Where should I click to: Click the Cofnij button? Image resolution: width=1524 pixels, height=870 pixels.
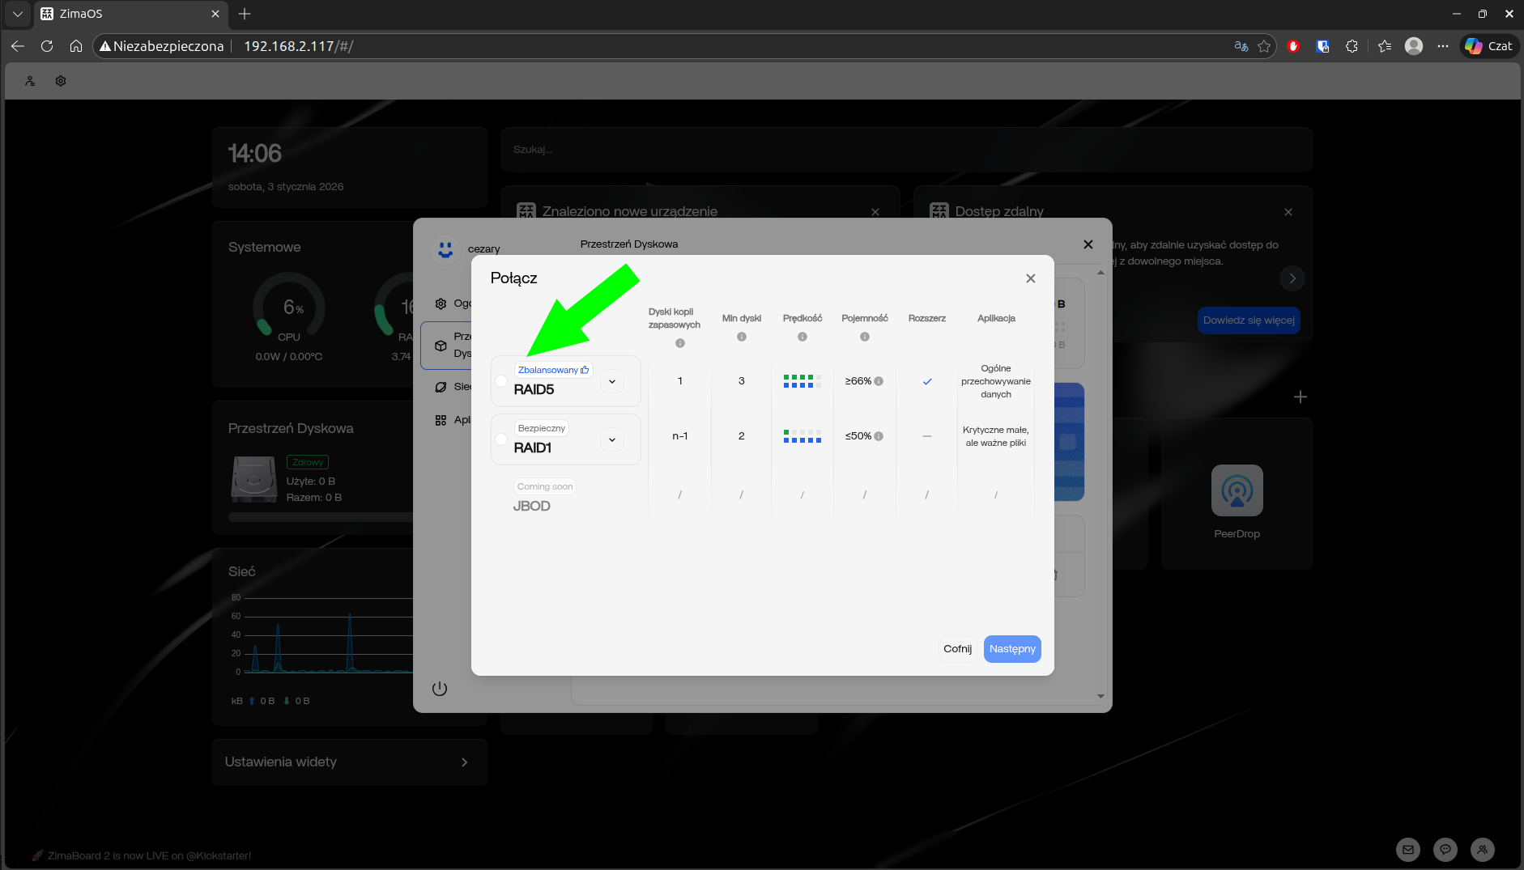point(957,649)
